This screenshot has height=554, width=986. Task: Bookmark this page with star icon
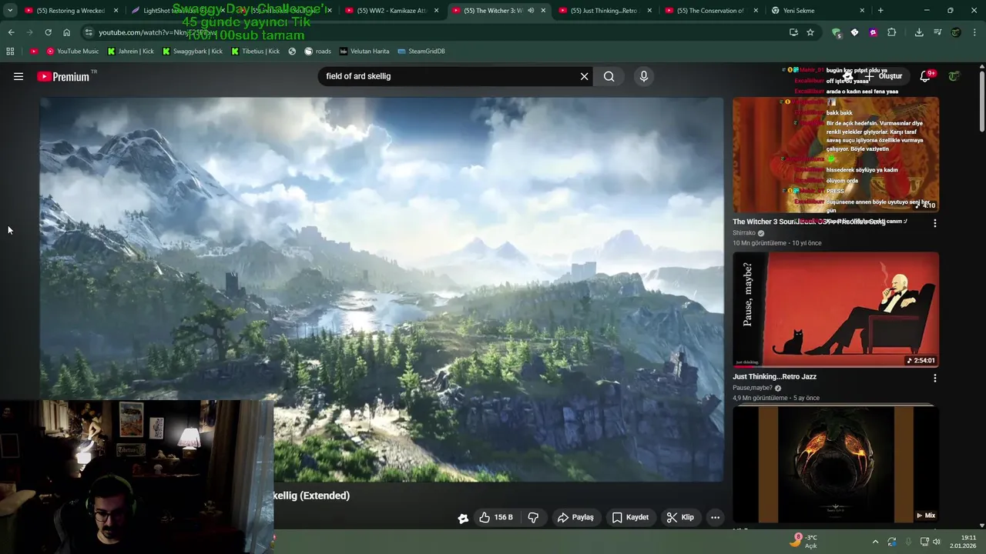point(810,32)
